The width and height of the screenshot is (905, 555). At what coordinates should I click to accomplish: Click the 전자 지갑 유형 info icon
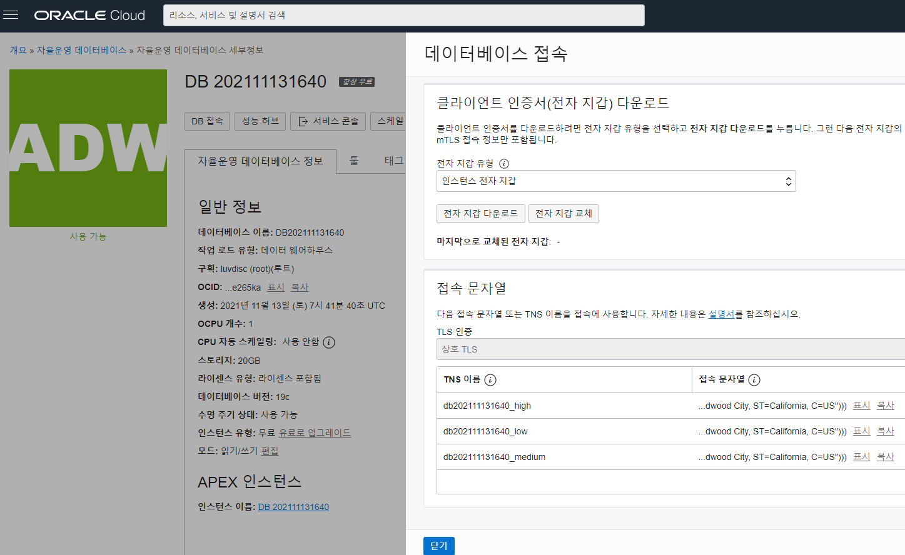pos(504,164)
